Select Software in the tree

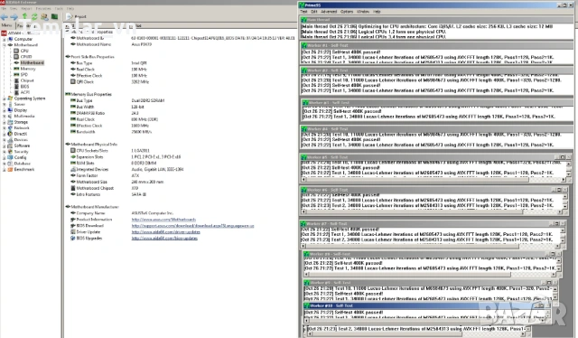[x=22, y=146]
